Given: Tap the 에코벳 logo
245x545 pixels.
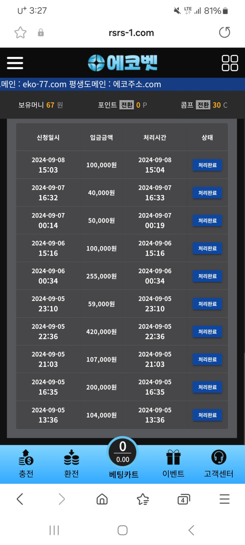Looking at the screenshot, I should pyautogui.click(x=122, y=63).
